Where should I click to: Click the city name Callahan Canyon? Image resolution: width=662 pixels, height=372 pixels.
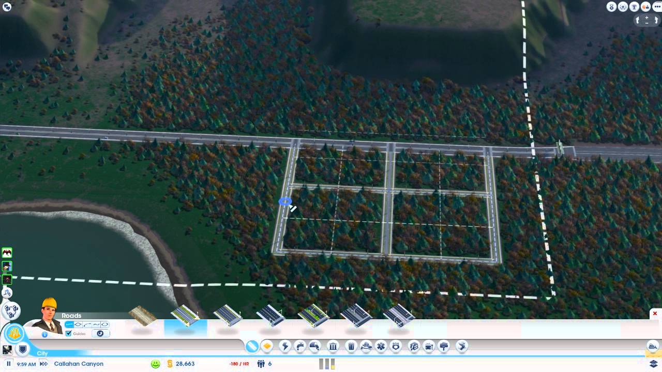79,364
